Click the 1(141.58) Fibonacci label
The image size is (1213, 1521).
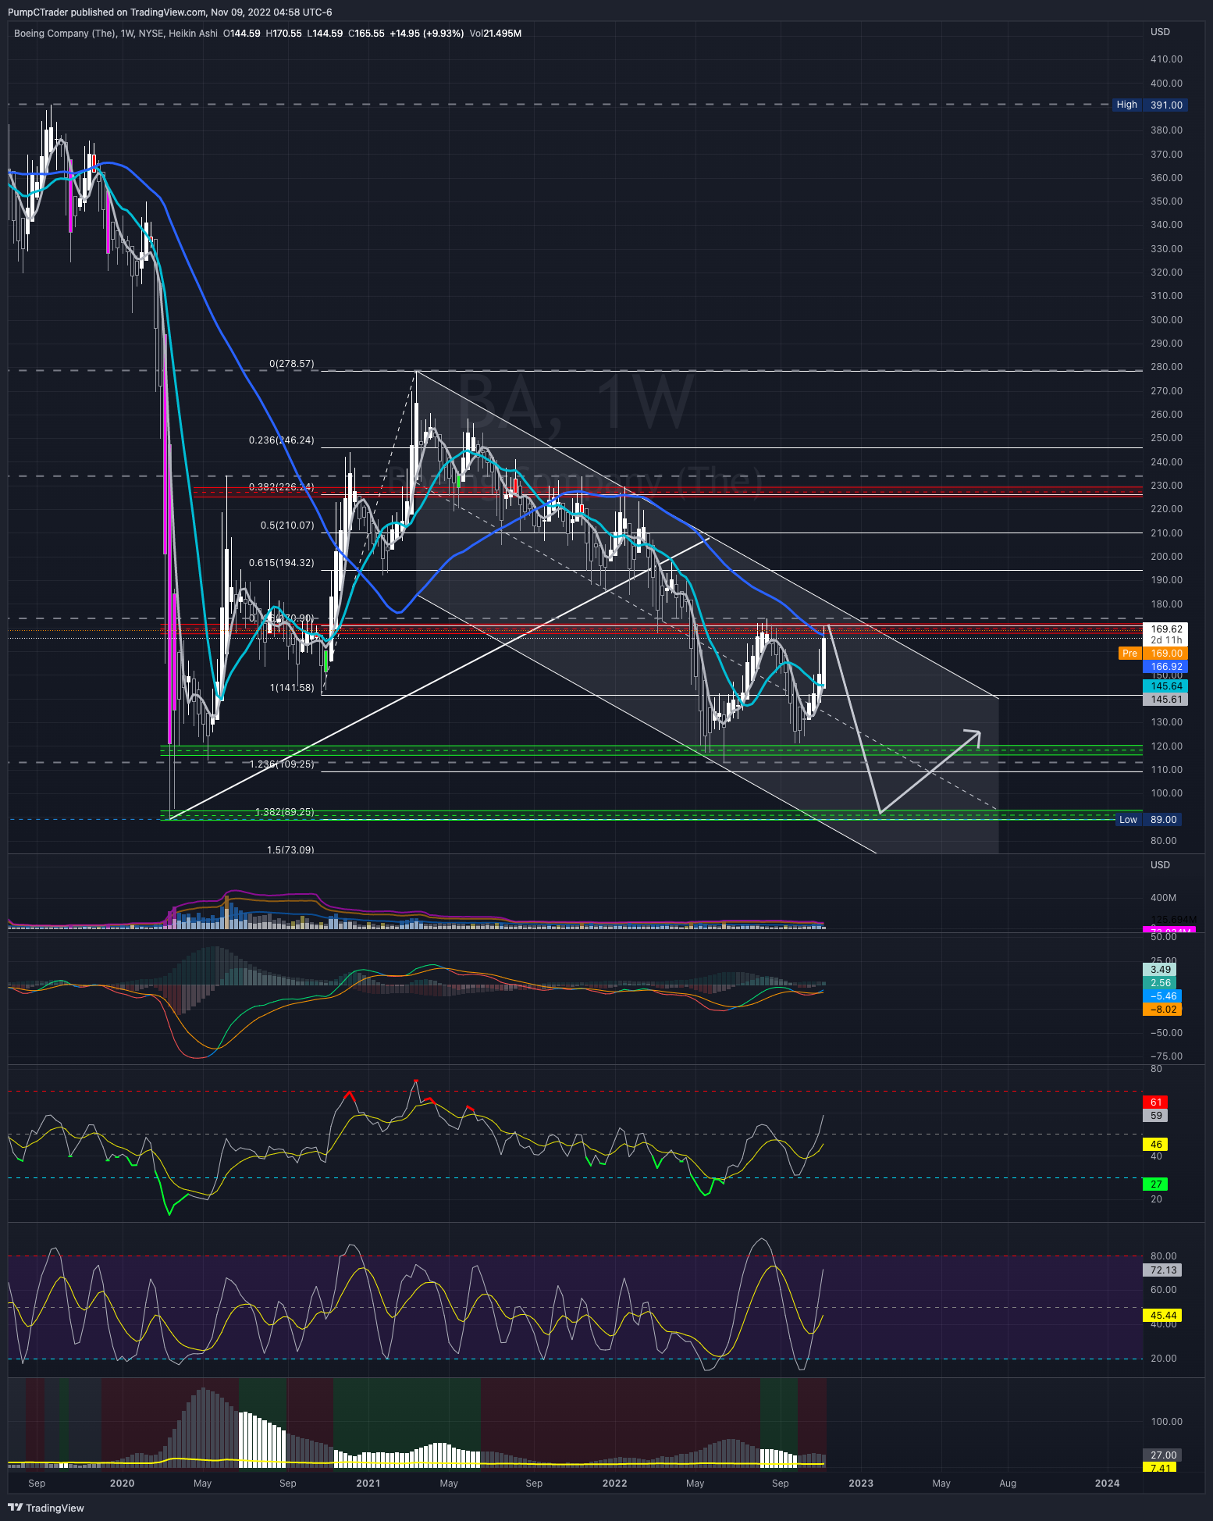[x=292, y=688]
